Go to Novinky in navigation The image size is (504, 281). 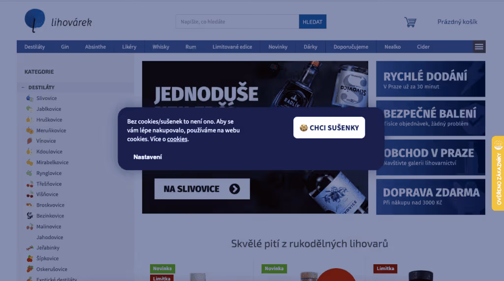278,47
